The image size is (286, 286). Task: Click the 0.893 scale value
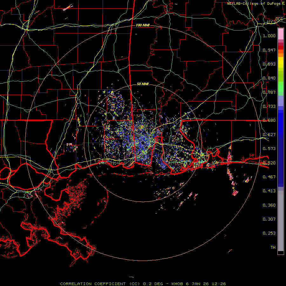(x=269, y=64)
